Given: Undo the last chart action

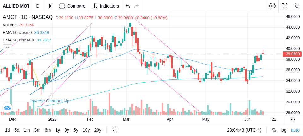Looking at the screenshot, I should click(128, 6).
